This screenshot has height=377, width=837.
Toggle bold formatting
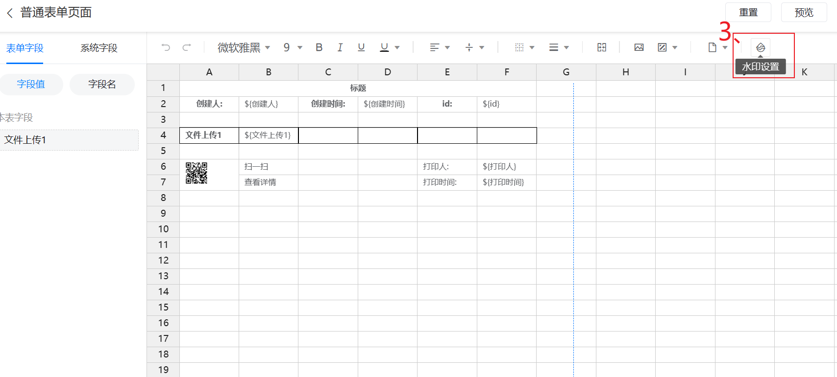[x=319, y=47]
